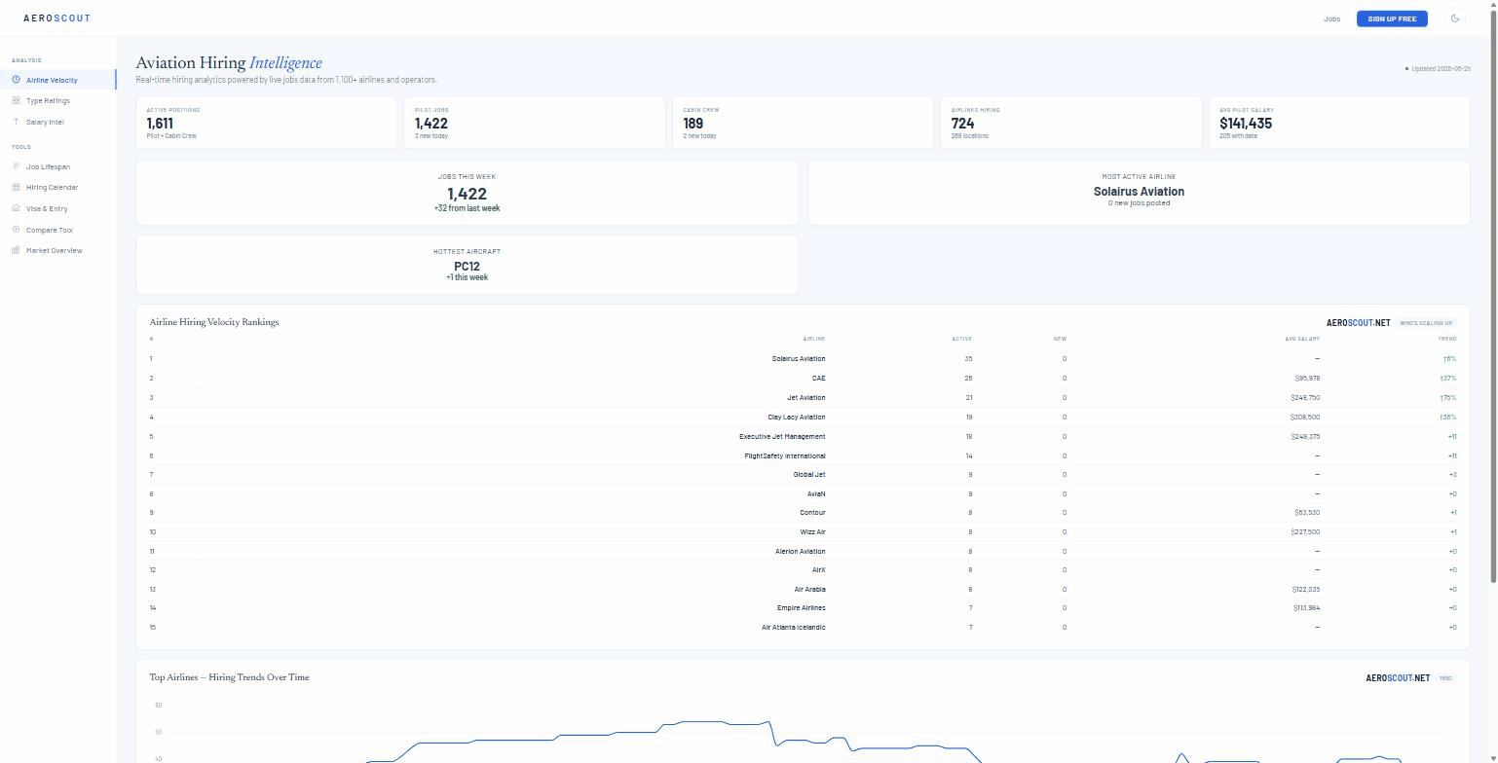This screenshot has height=763, width=1498.
Task: Click the CAE row name
Action: (818, 378)
